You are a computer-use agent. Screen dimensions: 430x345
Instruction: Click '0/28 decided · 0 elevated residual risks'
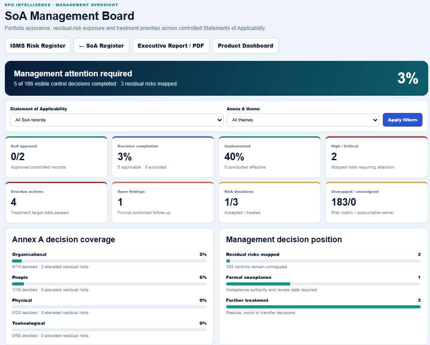(x=50, y=313)
